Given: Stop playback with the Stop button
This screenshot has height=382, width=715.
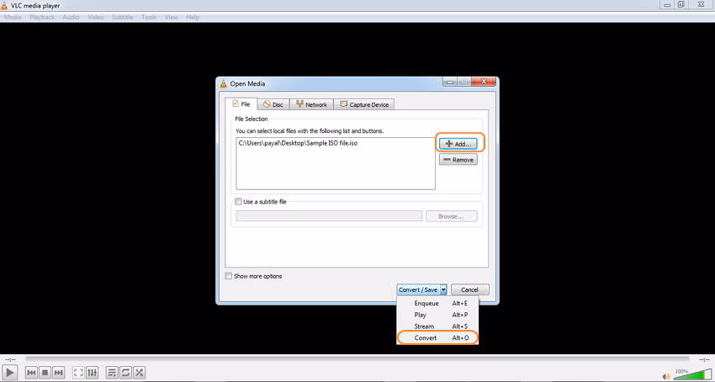Looking at the screenshot, I should tap(45, 373).
